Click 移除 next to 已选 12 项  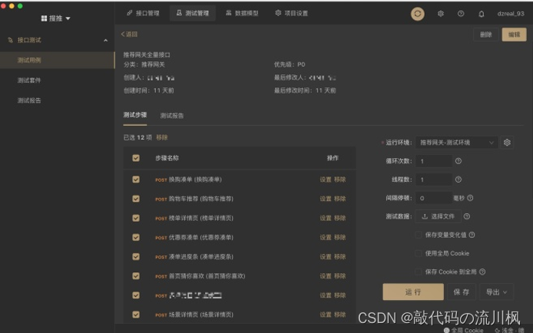pos(162,137)
